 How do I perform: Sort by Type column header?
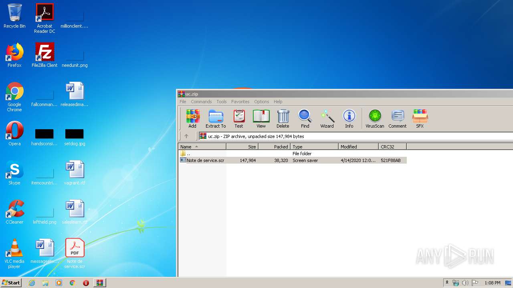[315, 147]
